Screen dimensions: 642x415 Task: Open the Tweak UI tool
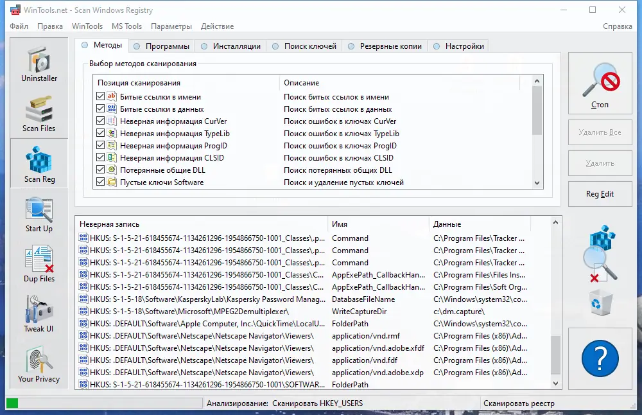[x=39, y=314]
